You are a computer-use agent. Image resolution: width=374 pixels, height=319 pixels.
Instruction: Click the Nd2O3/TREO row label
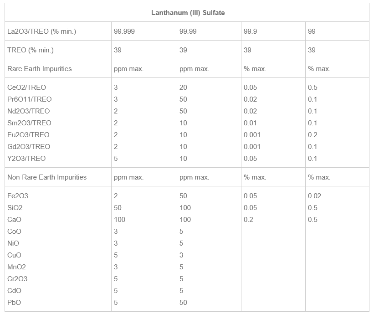tap(29, 111)
